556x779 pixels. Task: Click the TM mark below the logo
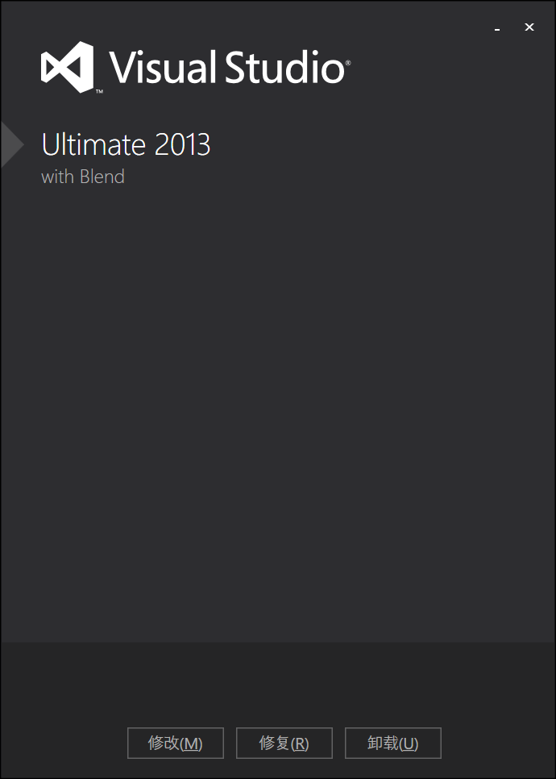click(x=99, y=92)
